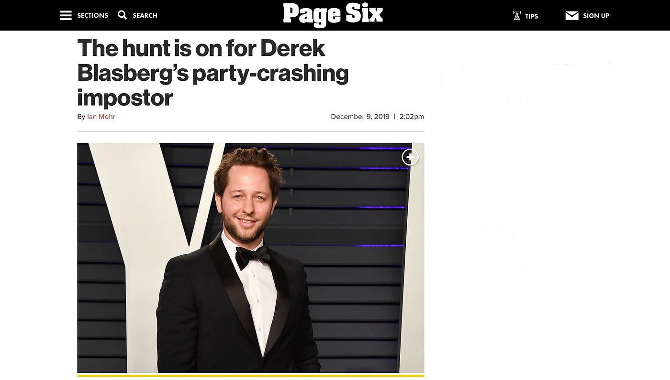
Task: Open the SIGN UP link
Action: point(596,16)
